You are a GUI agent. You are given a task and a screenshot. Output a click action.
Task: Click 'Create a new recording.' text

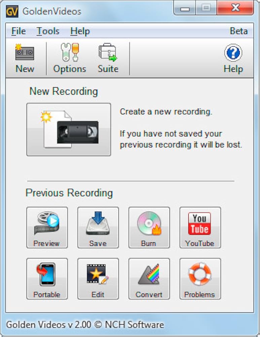tap(166, 112)
